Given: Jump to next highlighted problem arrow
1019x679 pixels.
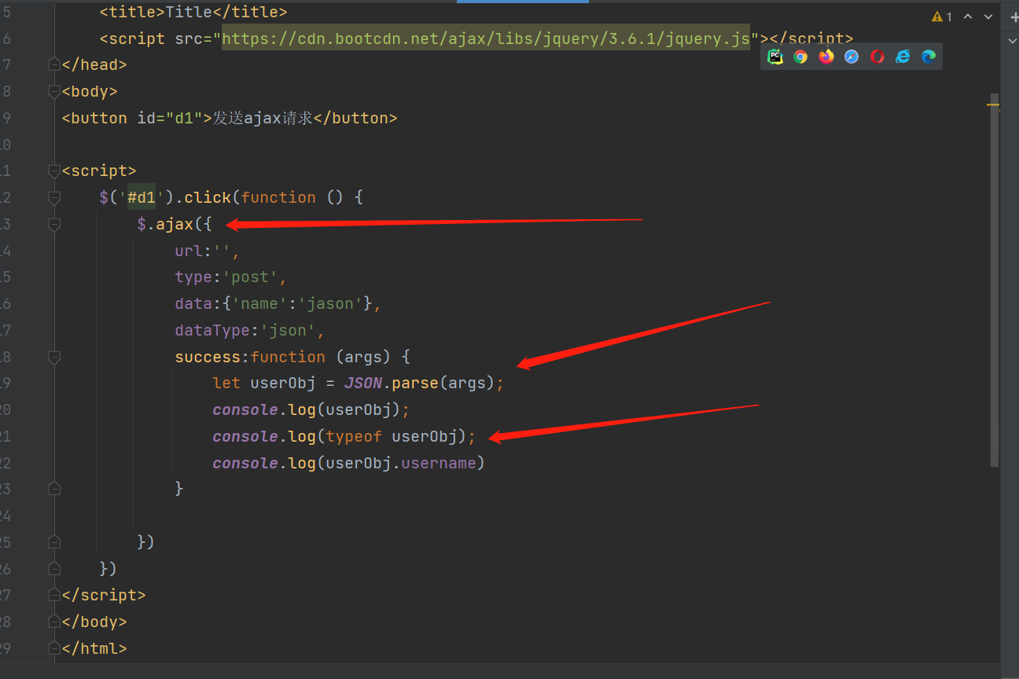Looking at the screenshot, I should coord(989,17).
